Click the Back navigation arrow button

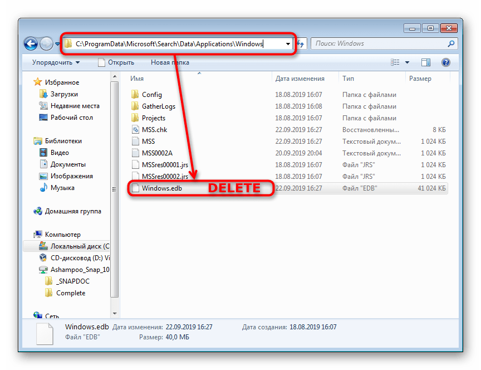pos(31,43)
